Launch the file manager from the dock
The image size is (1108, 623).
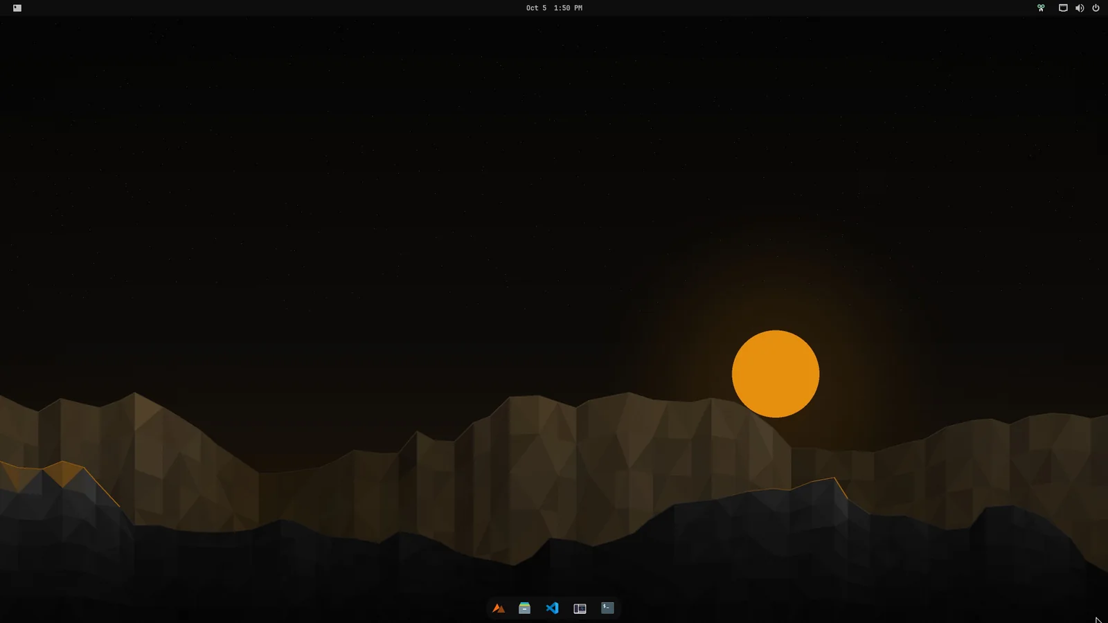tap(524, 608)
